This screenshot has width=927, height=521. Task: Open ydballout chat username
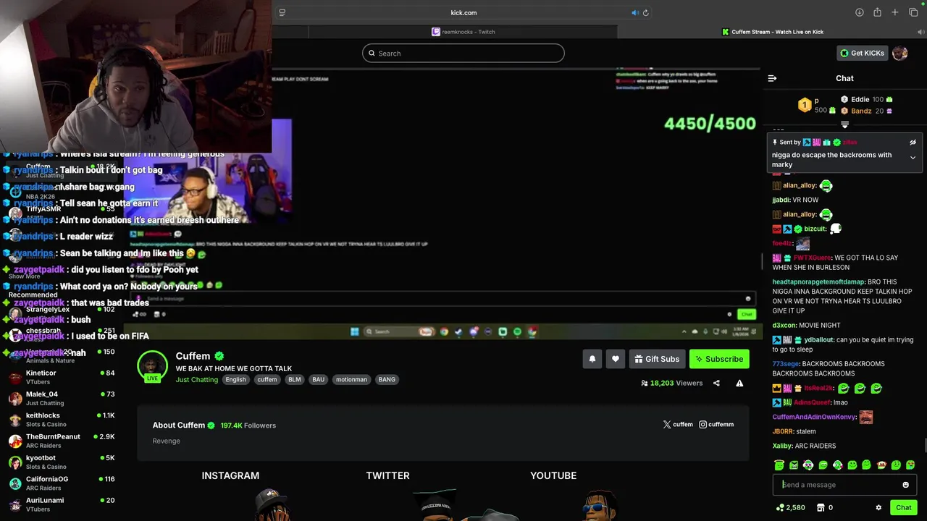tap(818, 339)
